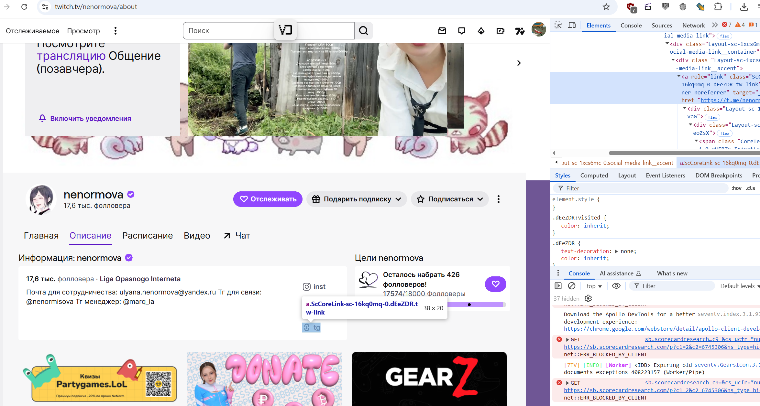Viewport: 760px width, 406px height.
Task: Open the GEAR Z panel image
Action: click(429, 379)
